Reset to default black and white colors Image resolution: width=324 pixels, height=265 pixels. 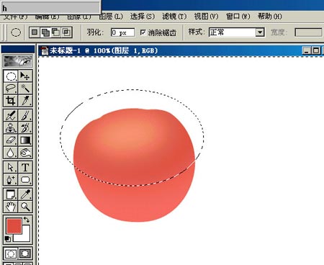coord(7,239)
